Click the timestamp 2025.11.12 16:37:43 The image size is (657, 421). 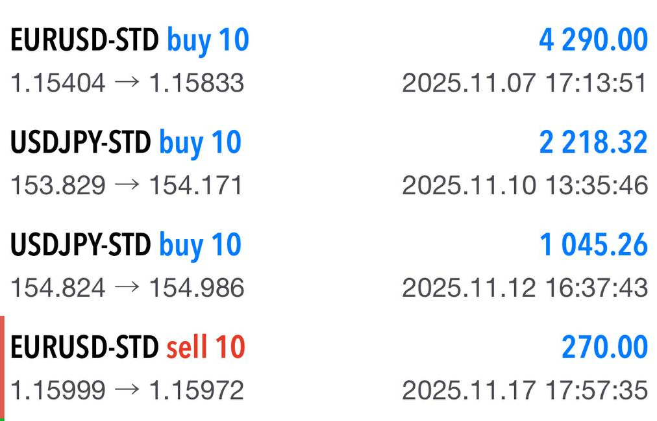click(x=525, y=288)
